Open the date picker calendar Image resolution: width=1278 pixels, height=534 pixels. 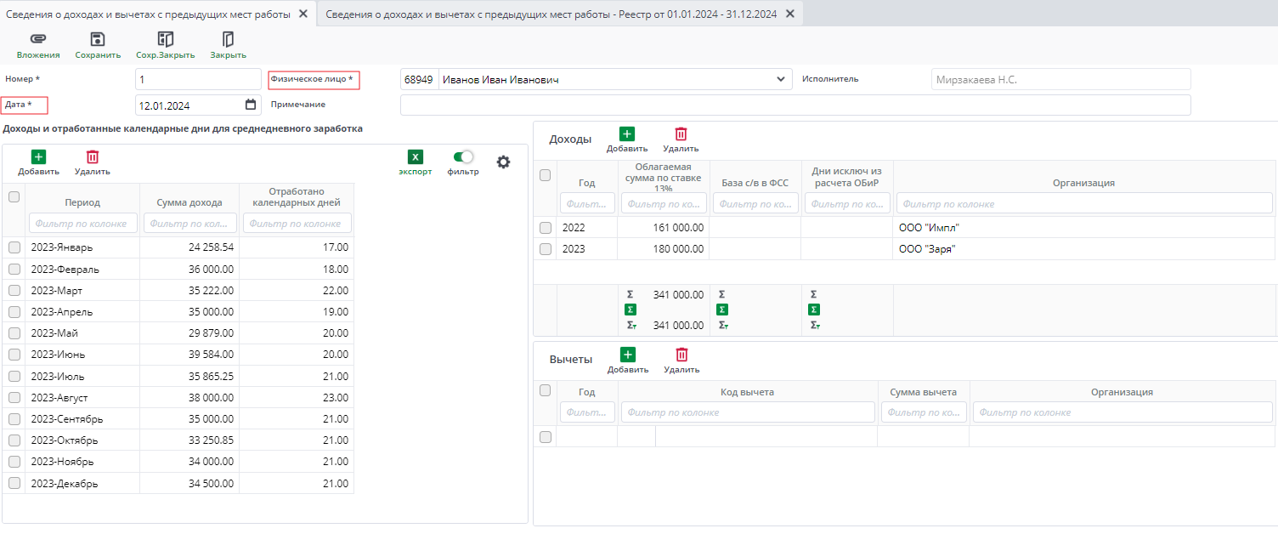[251, 105]
